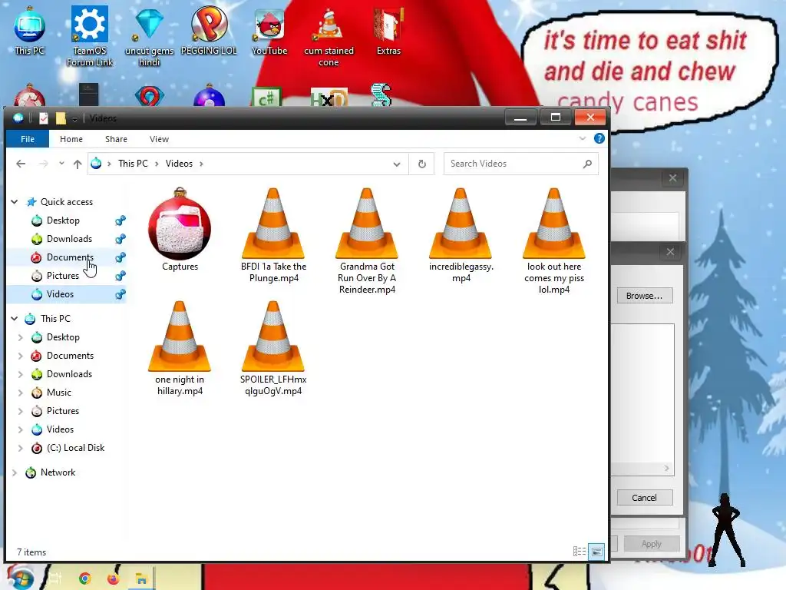This screenshot has height=590, width=786.
Task: Open Customize Quick Access Toolbar dropdown
Action: (x=74, y=119)
